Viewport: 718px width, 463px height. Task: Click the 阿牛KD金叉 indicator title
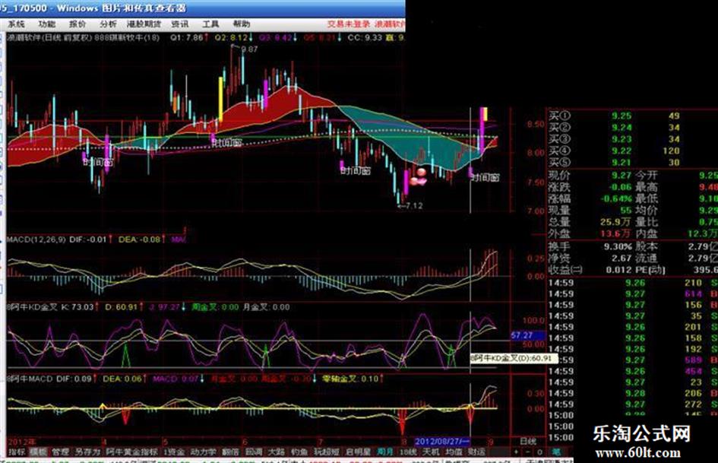pos(32,307)
